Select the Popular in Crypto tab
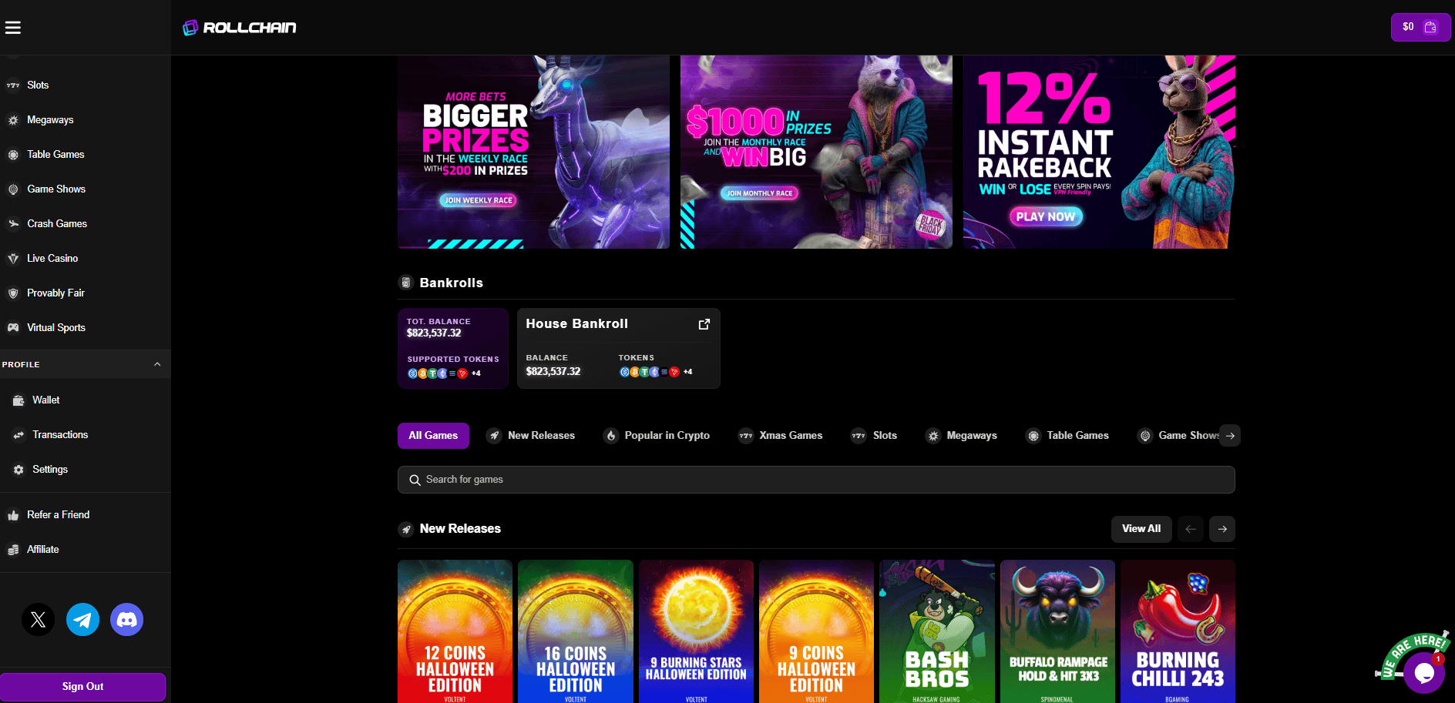Image resolution: width=1455 pixels, height=703 pixels. [657, 435]
